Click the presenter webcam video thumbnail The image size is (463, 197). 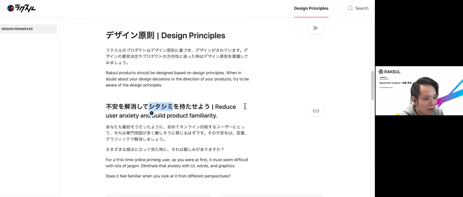(419, 91)
